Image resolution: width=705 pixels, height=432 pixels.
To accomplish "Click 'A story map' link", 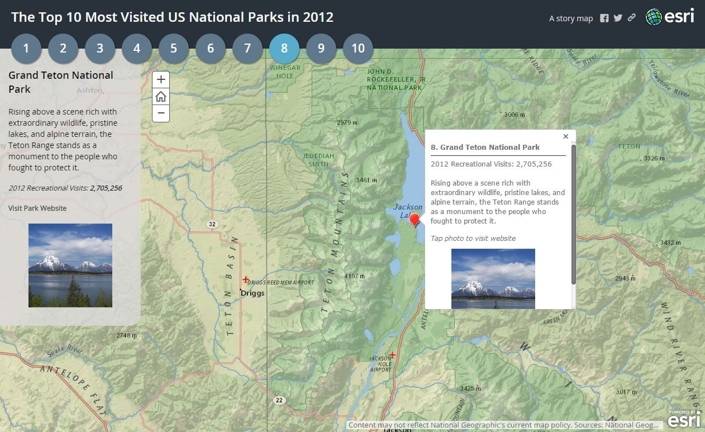I will (x=571, y=18).
